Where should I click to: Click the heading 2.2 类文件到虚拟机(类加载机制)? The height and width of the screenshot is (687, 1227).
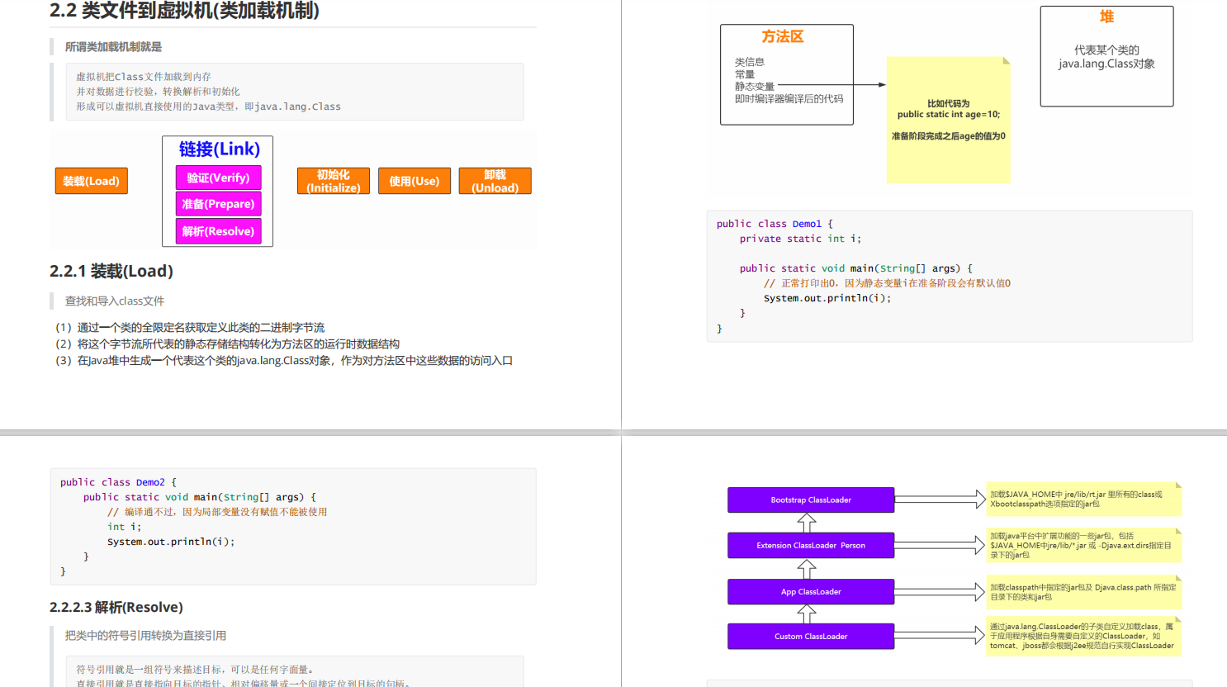click(184, 10)
